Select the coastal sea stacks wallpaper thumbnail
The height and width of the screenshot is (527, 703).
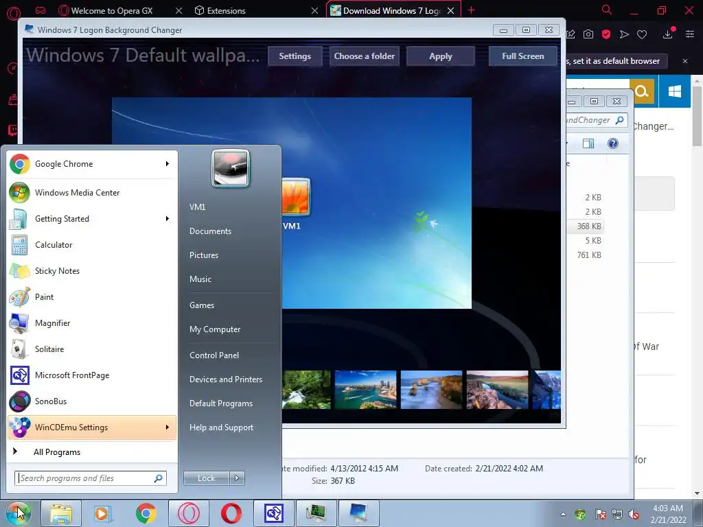431,390
